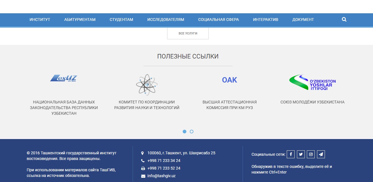Image resolution: width=373 pixels, height=182 pixels.
Task: Click the ПОЛЕЗНЫЕ ССЫЛКИ heading
Action: [188, 56]
